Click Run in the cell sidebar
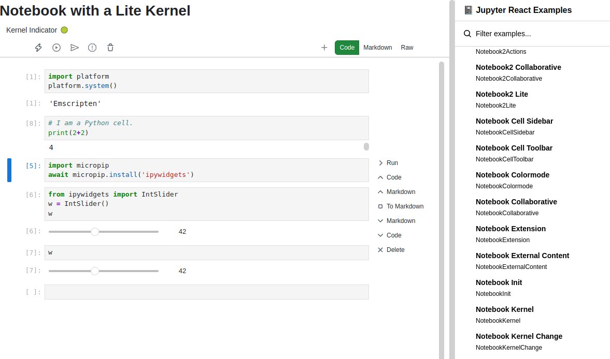The height and width of the screenshot is (359, 610). (388, 163)
